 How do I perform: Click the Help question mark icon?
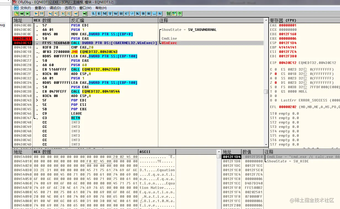pos(180,14)
